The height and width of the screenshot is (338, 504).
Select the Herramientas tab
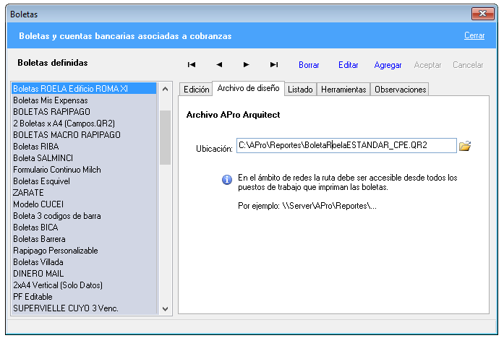343,90
